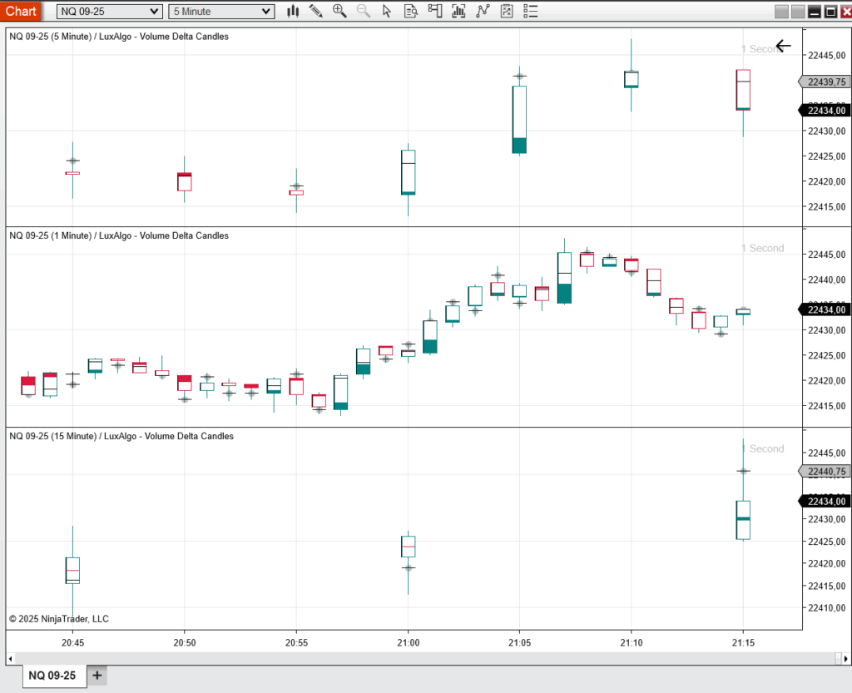
Task: Select the NQ 09-25 bottom tab
Action: [52, 675]
